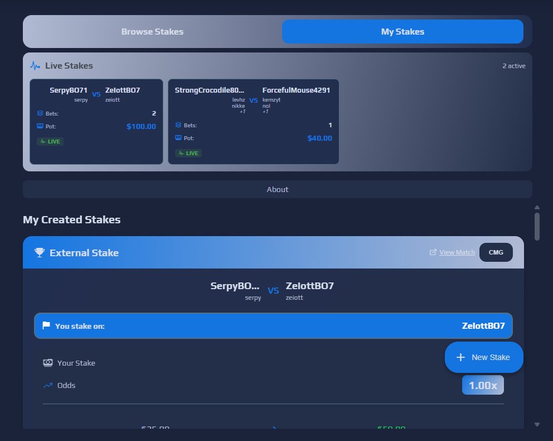Open the SerpyBO71 vs ZelottBO7 live stake card
Viewport: 553px width, 441px height.
[96, 122]
